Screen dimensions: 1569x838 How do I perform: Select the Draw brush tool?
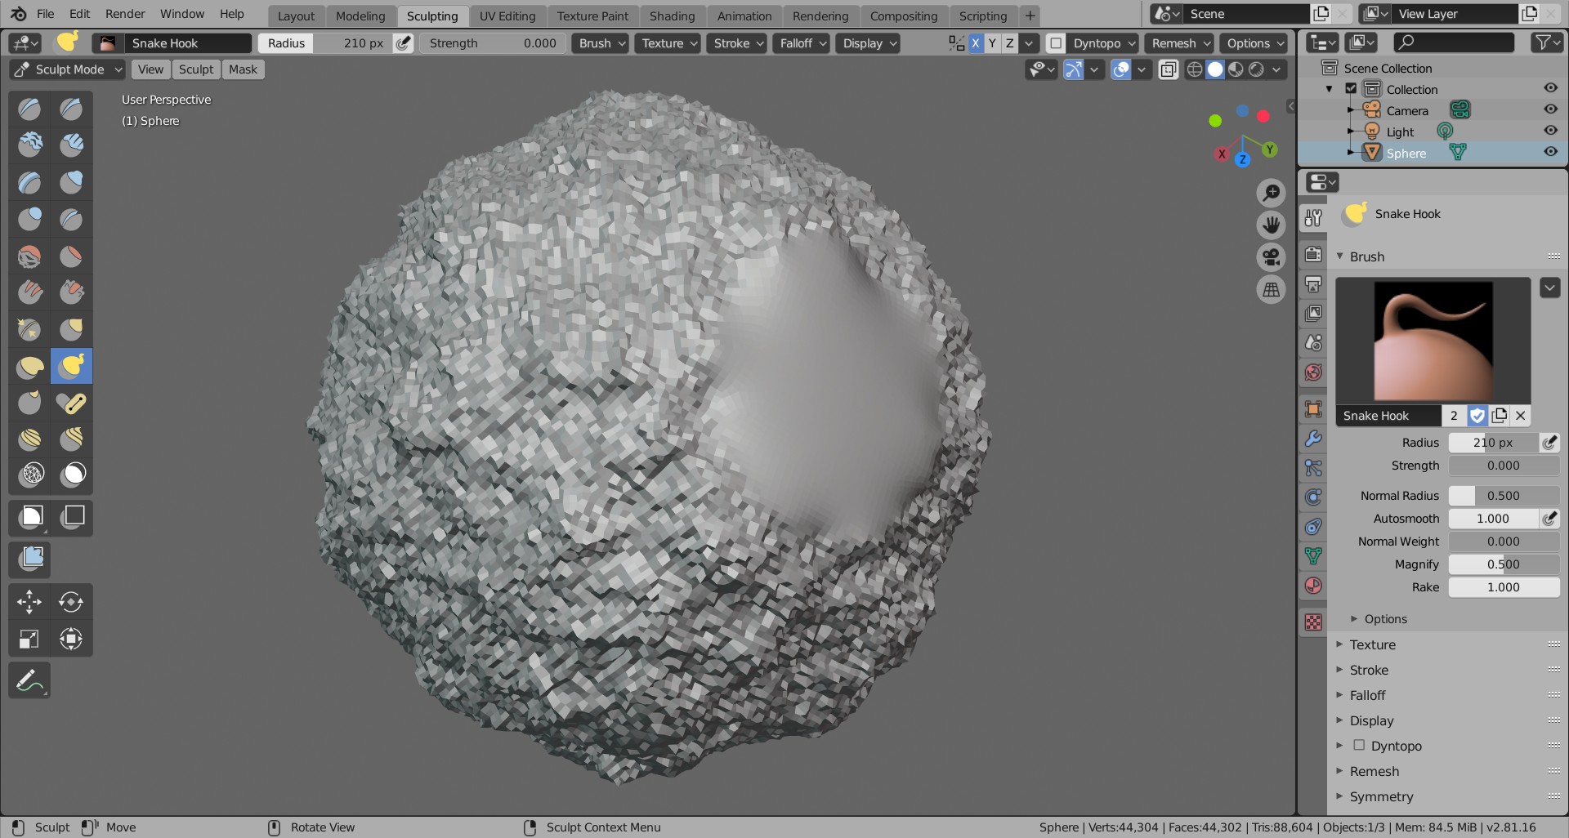click(30, 109)
